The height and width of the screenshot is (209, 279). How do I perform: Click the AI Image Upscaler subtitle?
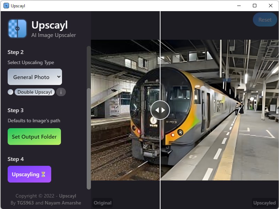[x=54, y=35]
